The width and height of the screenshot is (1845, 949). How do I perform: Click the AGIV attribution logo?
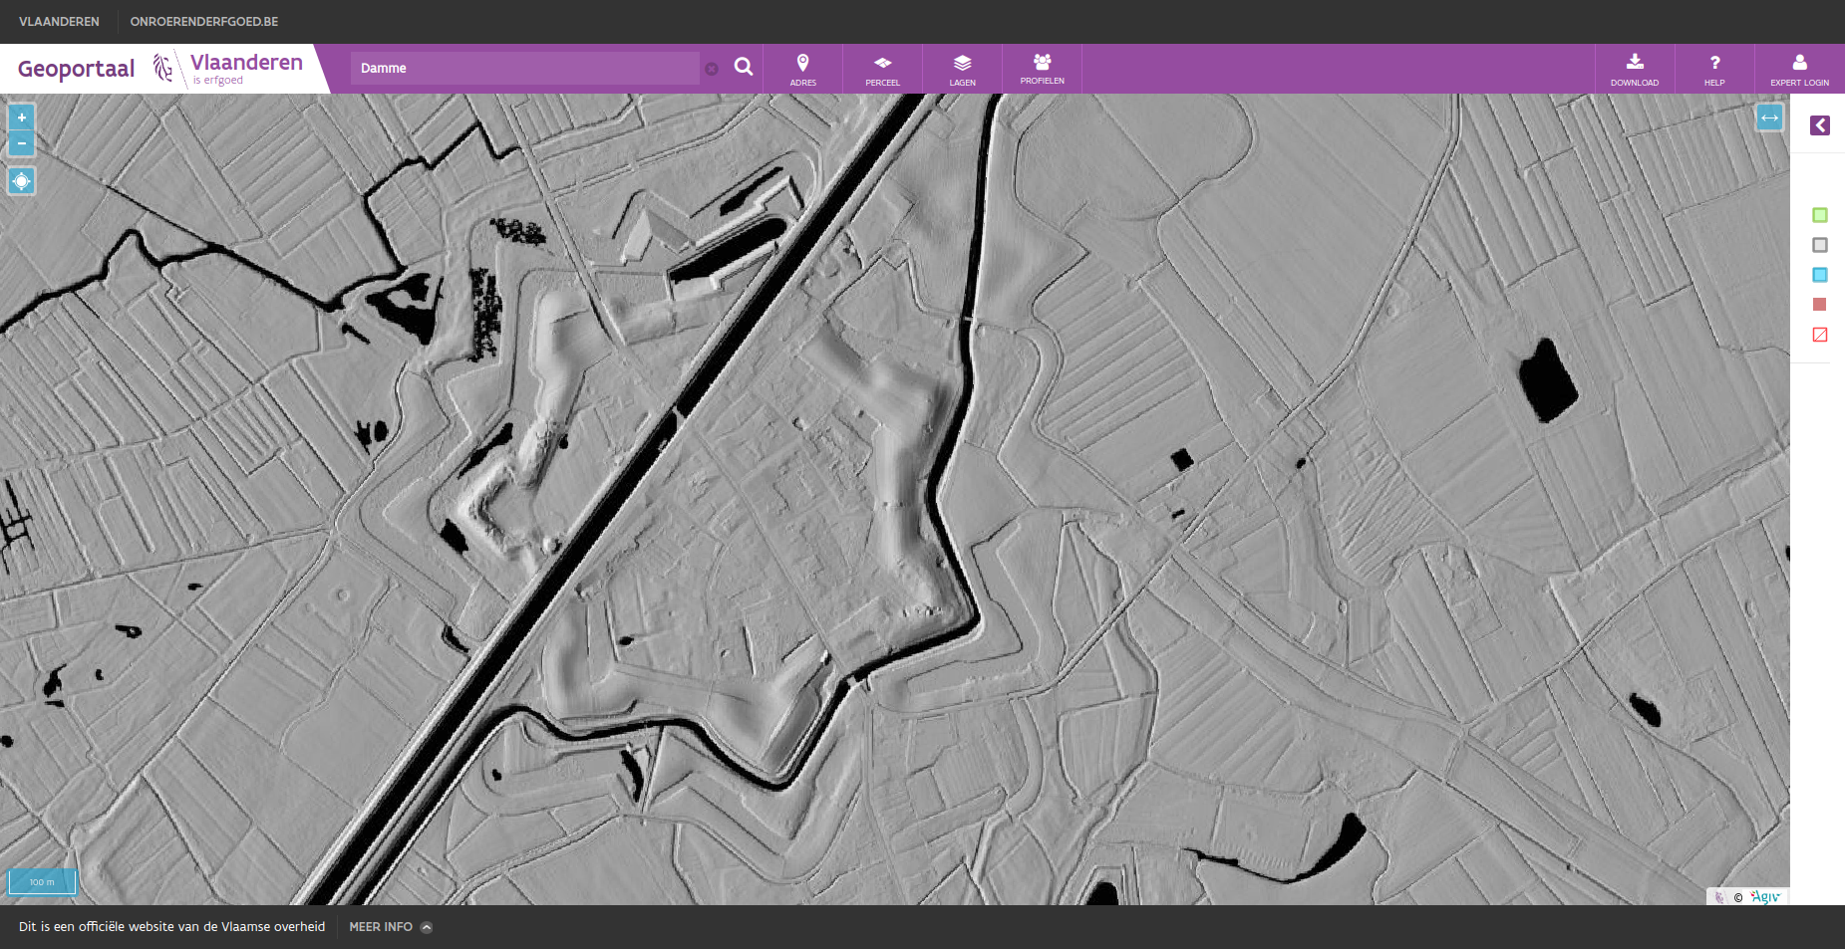point(1764,896)
